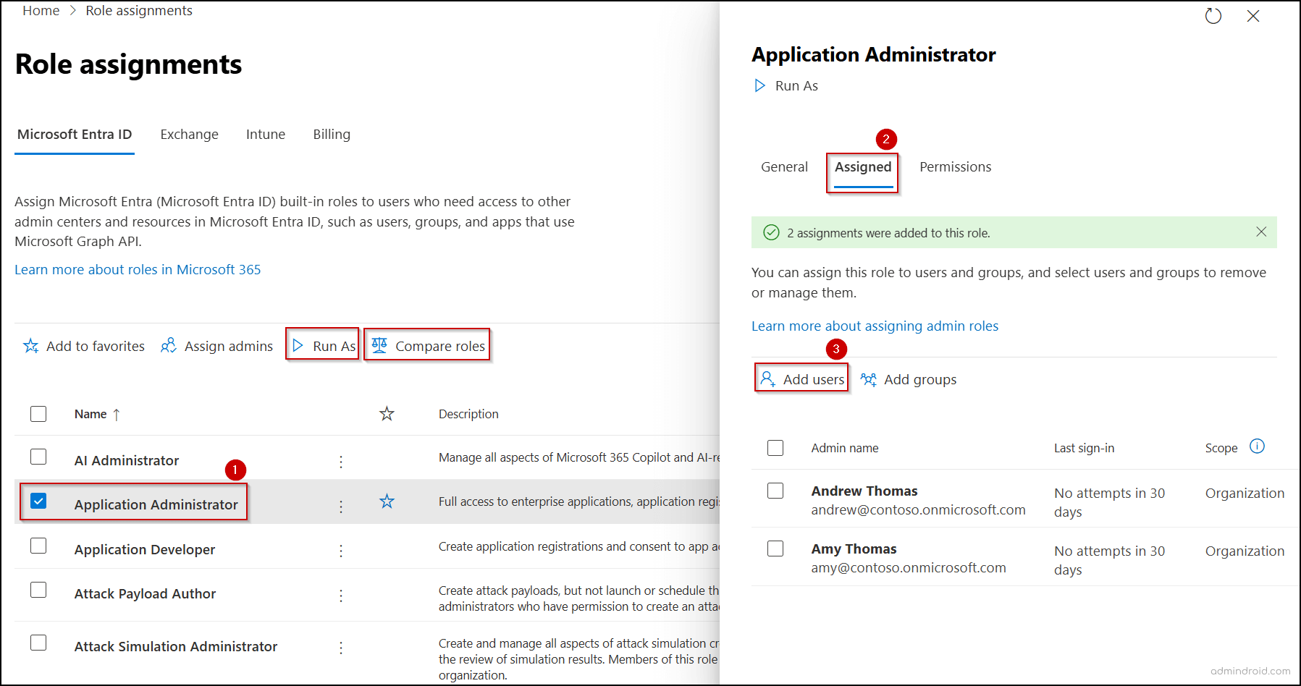The height and width of the screenshot is (686, 1301).
Task: Open more options for Application Developer
Action: tap(340, 551)
